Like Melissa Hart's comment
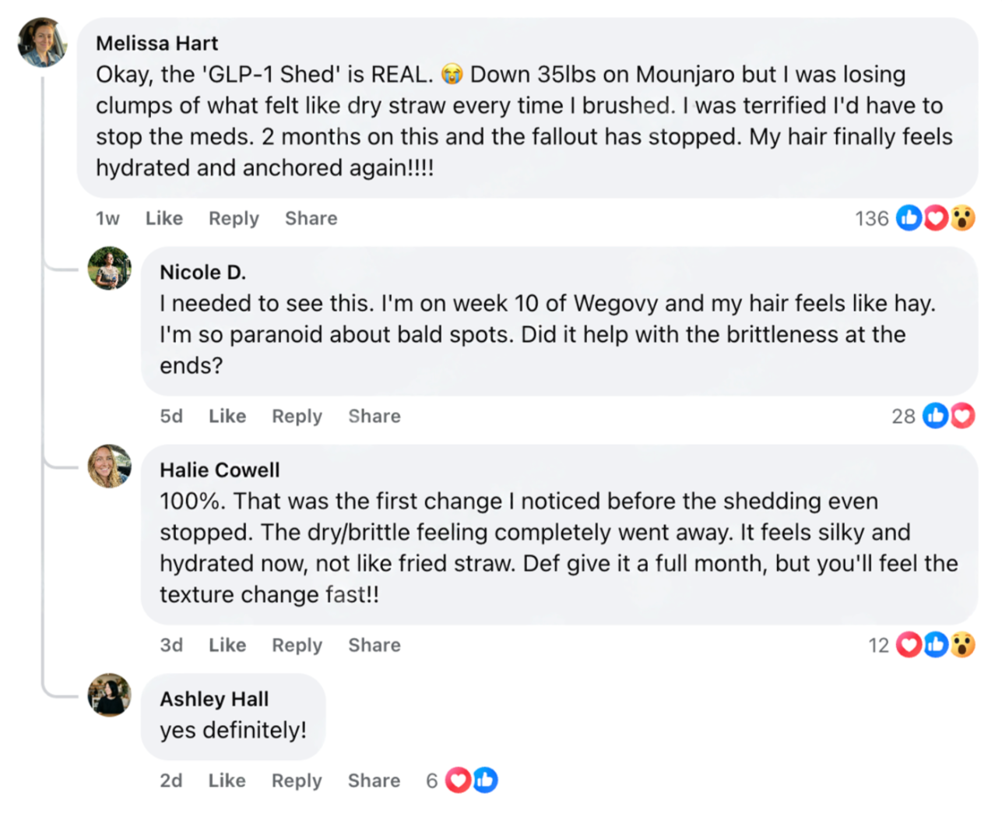Viewport: 1002px width, 831px height. 163,219
